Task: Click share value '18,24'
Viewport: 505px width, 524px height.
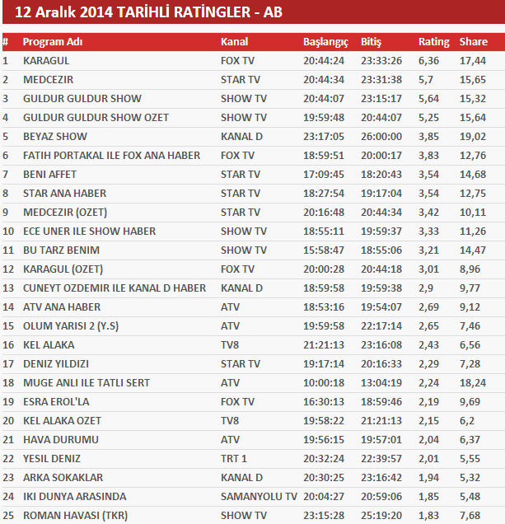Action: coord(473,383)
